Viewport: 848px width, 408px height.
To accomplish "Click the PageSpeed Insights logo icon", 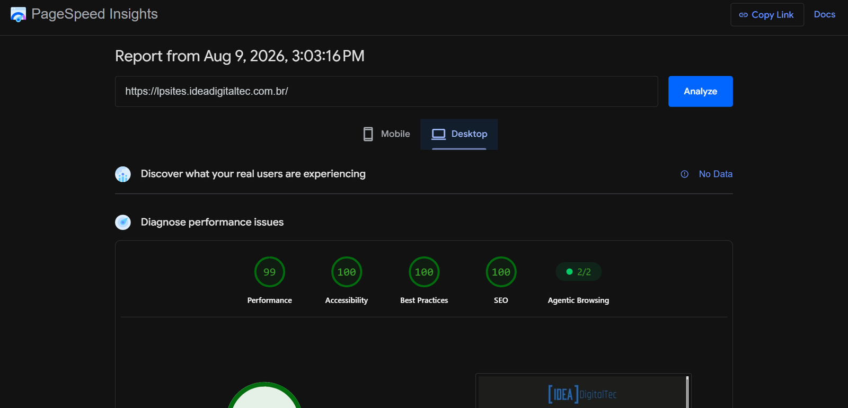I will 18,15.
